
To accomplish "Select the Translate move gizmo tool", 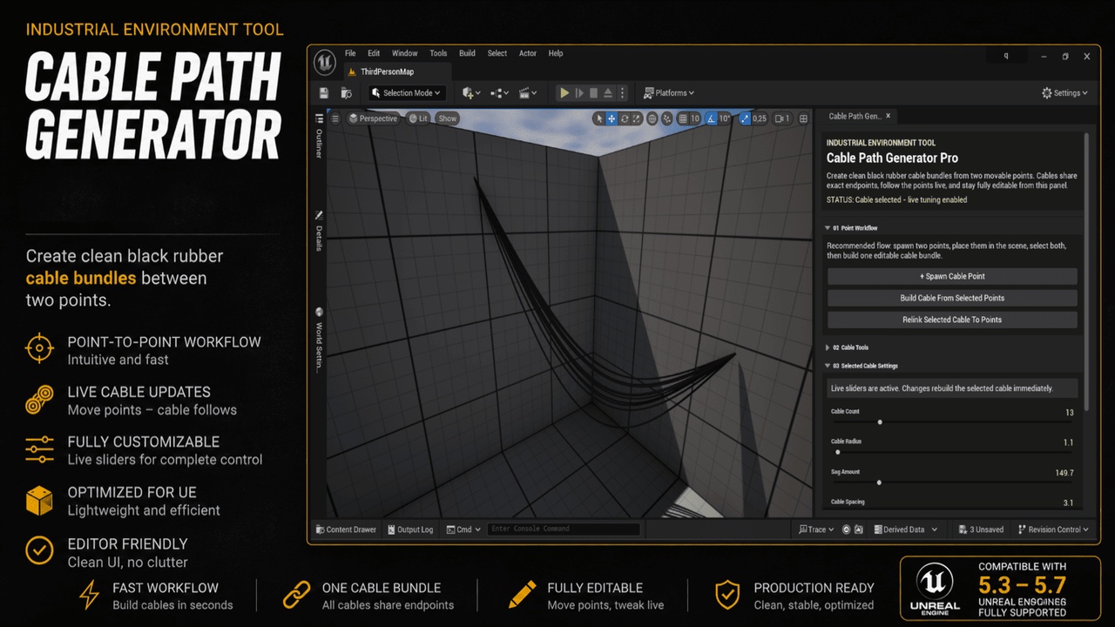I will click(x=612, y=118).
